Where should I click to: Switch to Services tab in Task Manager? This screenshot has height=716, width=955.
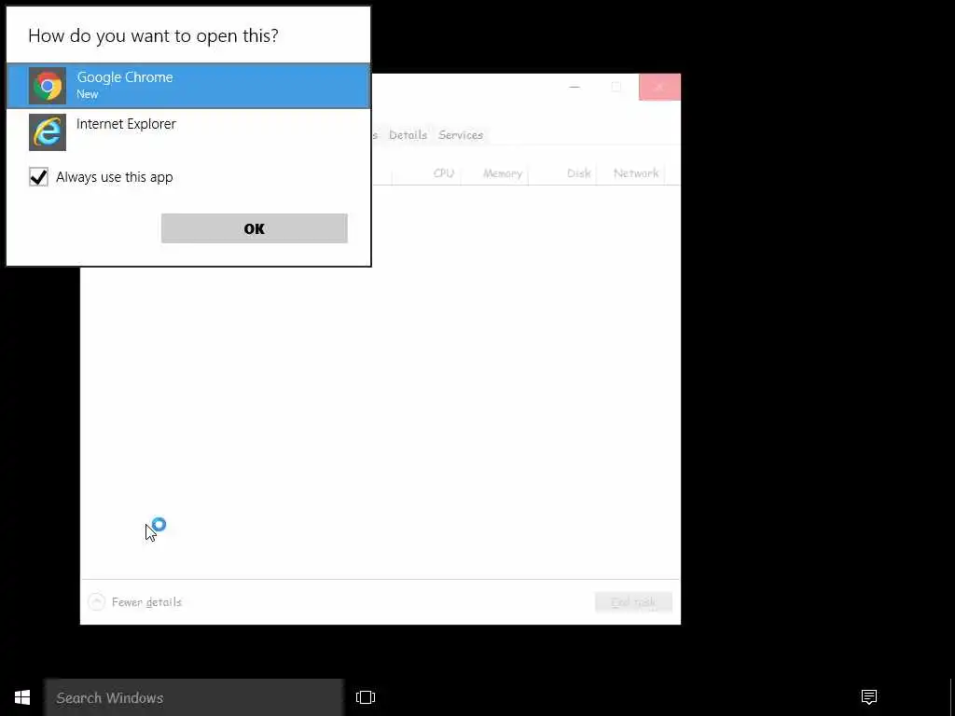[461, 135]
